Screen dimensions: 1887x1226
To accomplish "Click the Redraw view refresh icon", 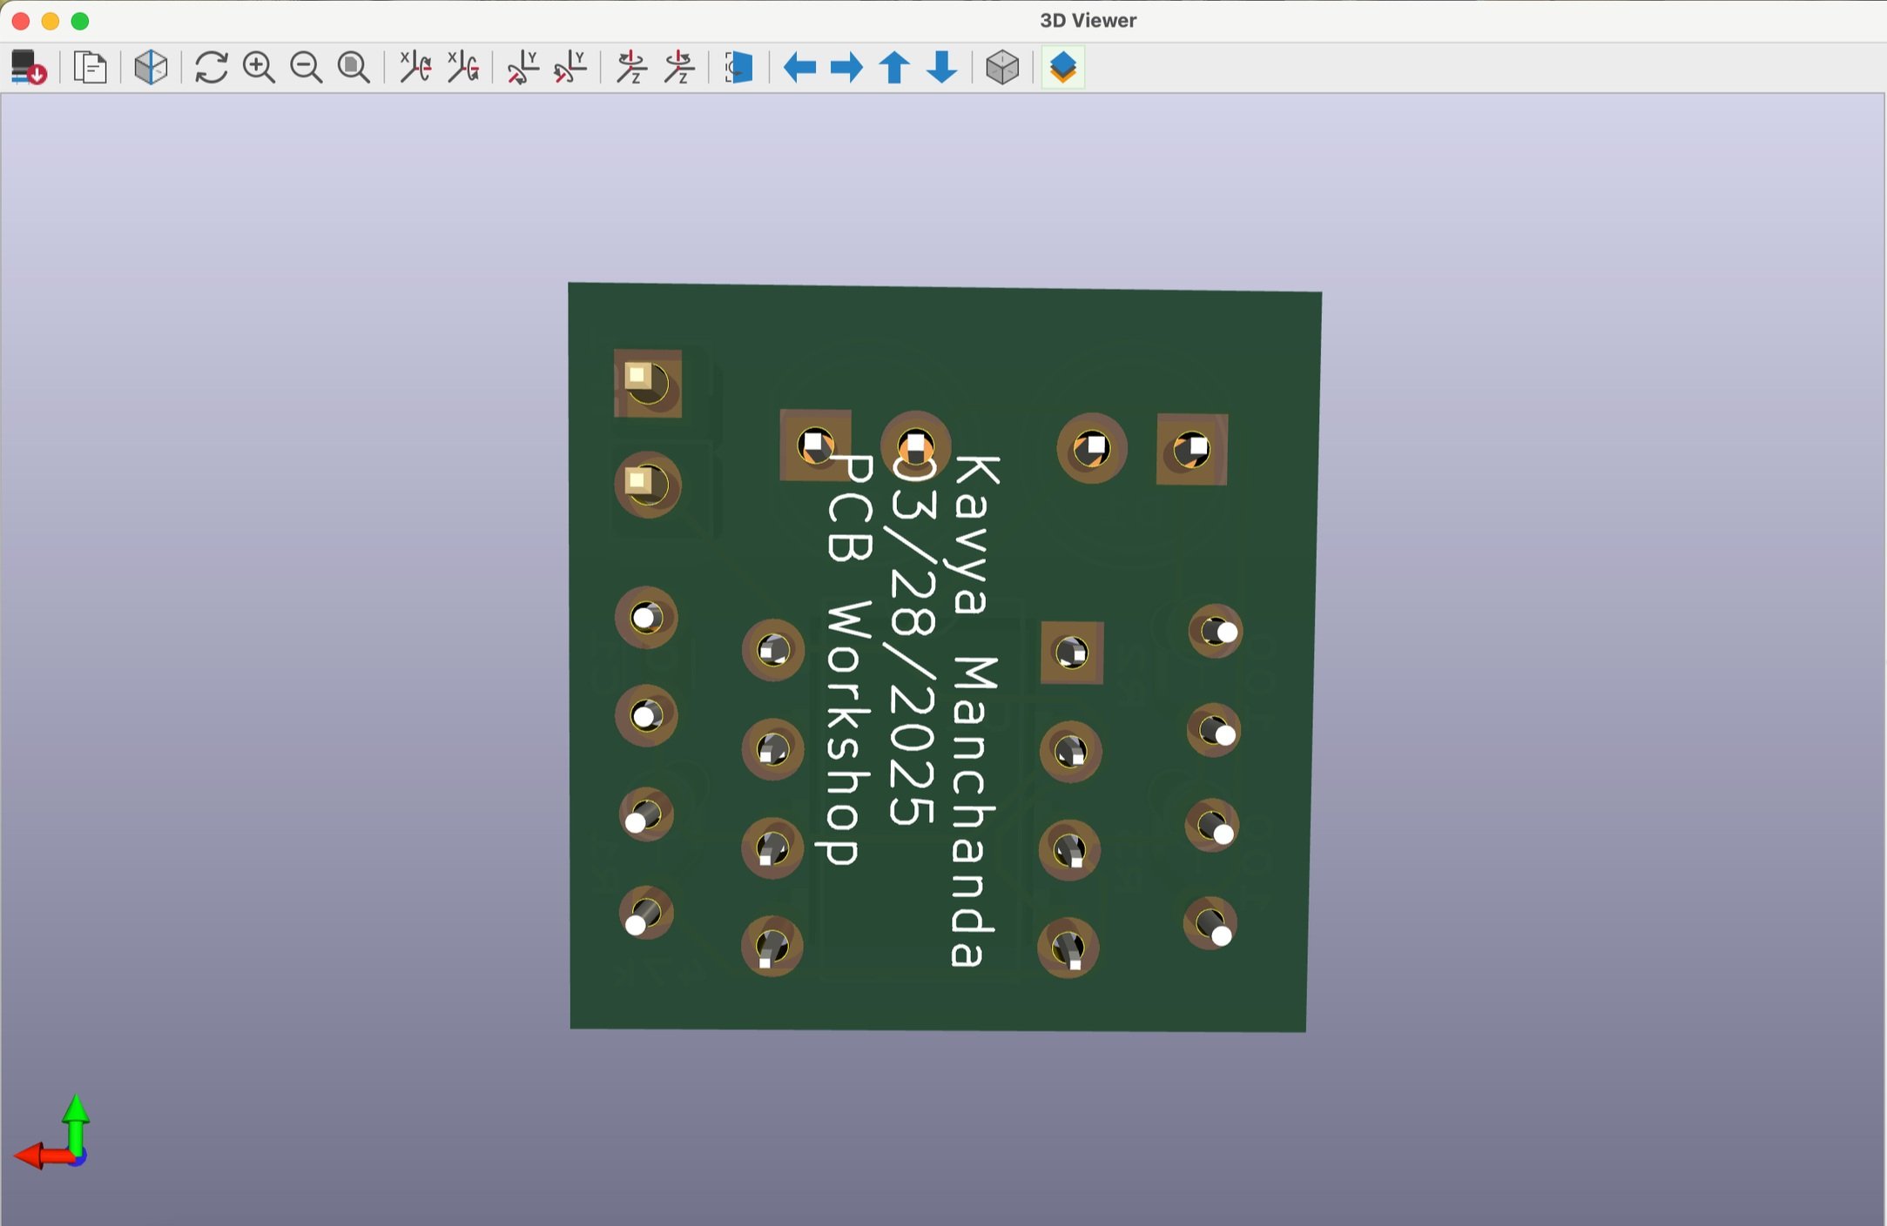I will pos(211,67).
